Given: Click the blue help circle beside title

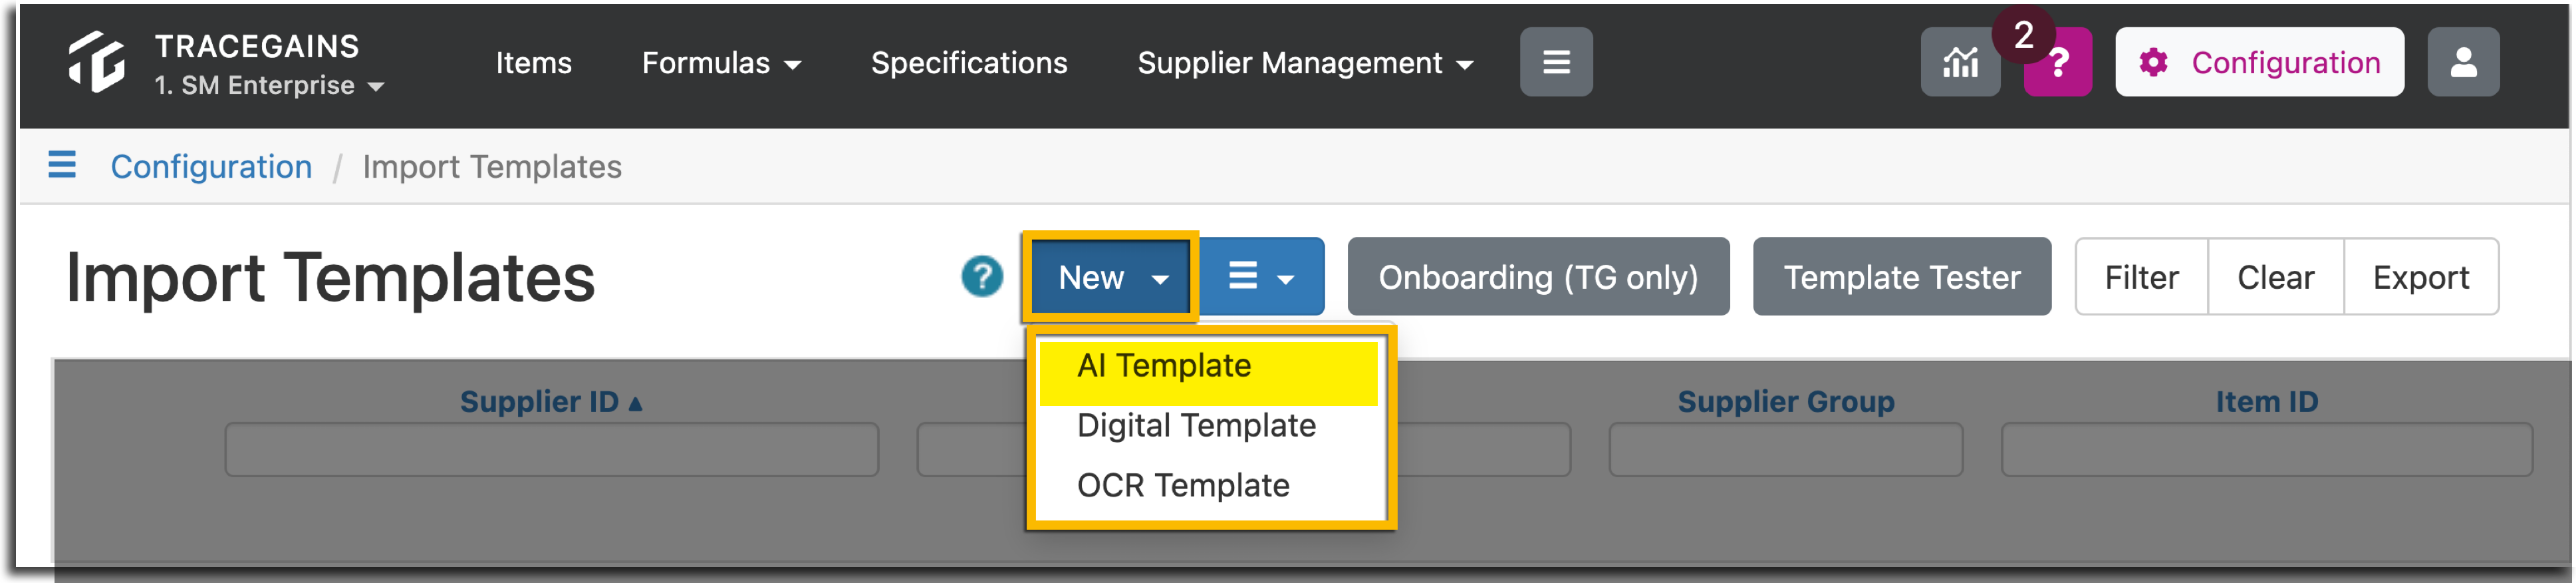Looking at the screenshot, I should tap(981, 276).
